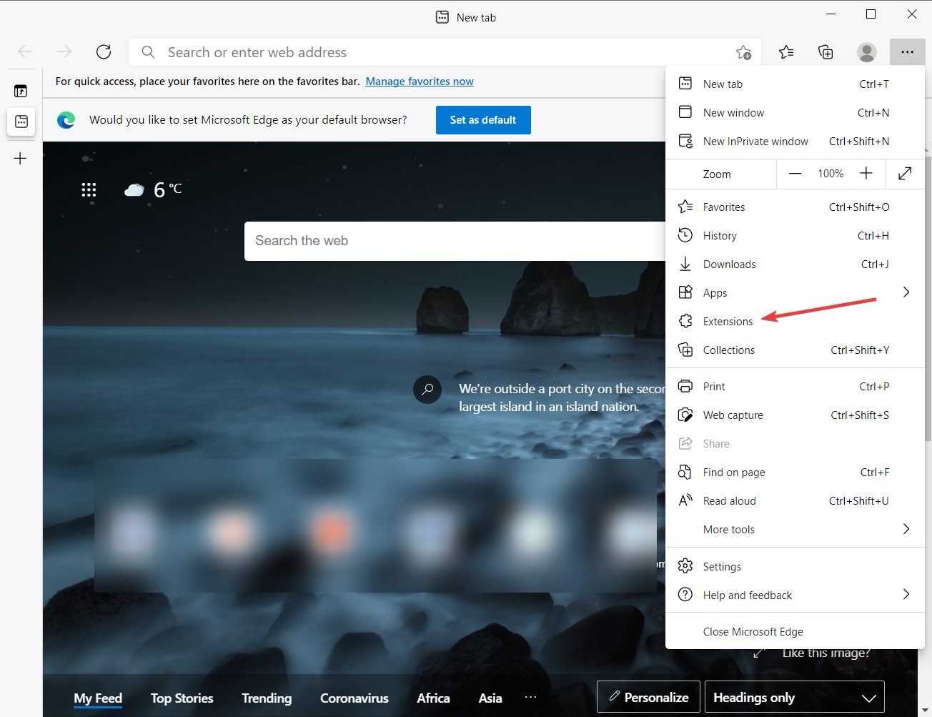Viewport: 932px width, 717px height.
Task: Choose Close Microsoft Edge
Action: click(795, 631)
